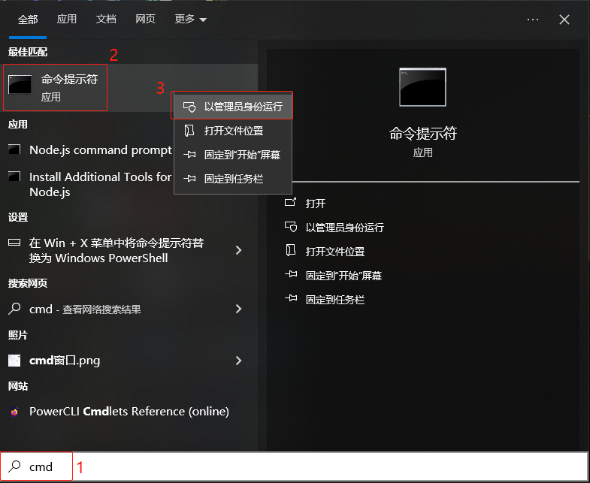Click the three-dot more options icon
The image size is (590, 483).
click(533, 20)
